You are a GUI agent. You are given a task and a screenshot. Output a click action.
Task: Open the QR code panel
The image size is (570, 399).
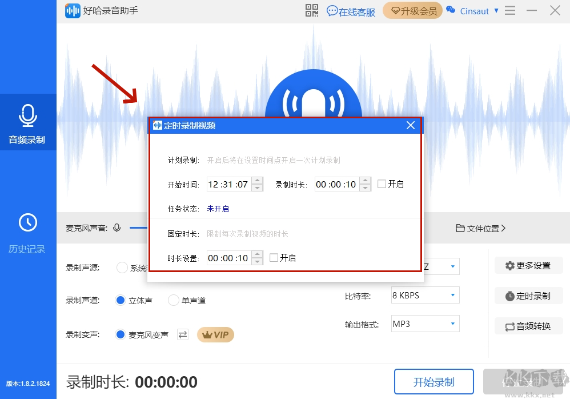[311, 10]
